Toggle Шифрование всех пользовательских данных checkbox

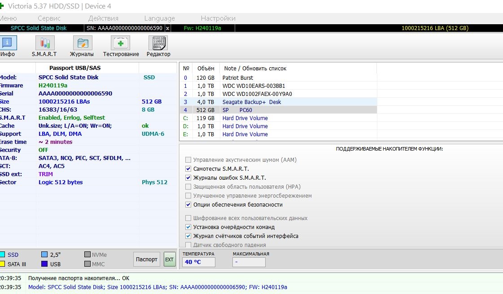click(188, 218)
